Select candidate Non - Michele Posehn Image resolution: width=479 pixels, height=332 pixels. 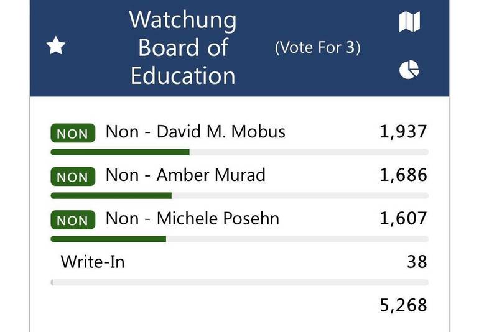pyautogui.click(x=192, y=219)
